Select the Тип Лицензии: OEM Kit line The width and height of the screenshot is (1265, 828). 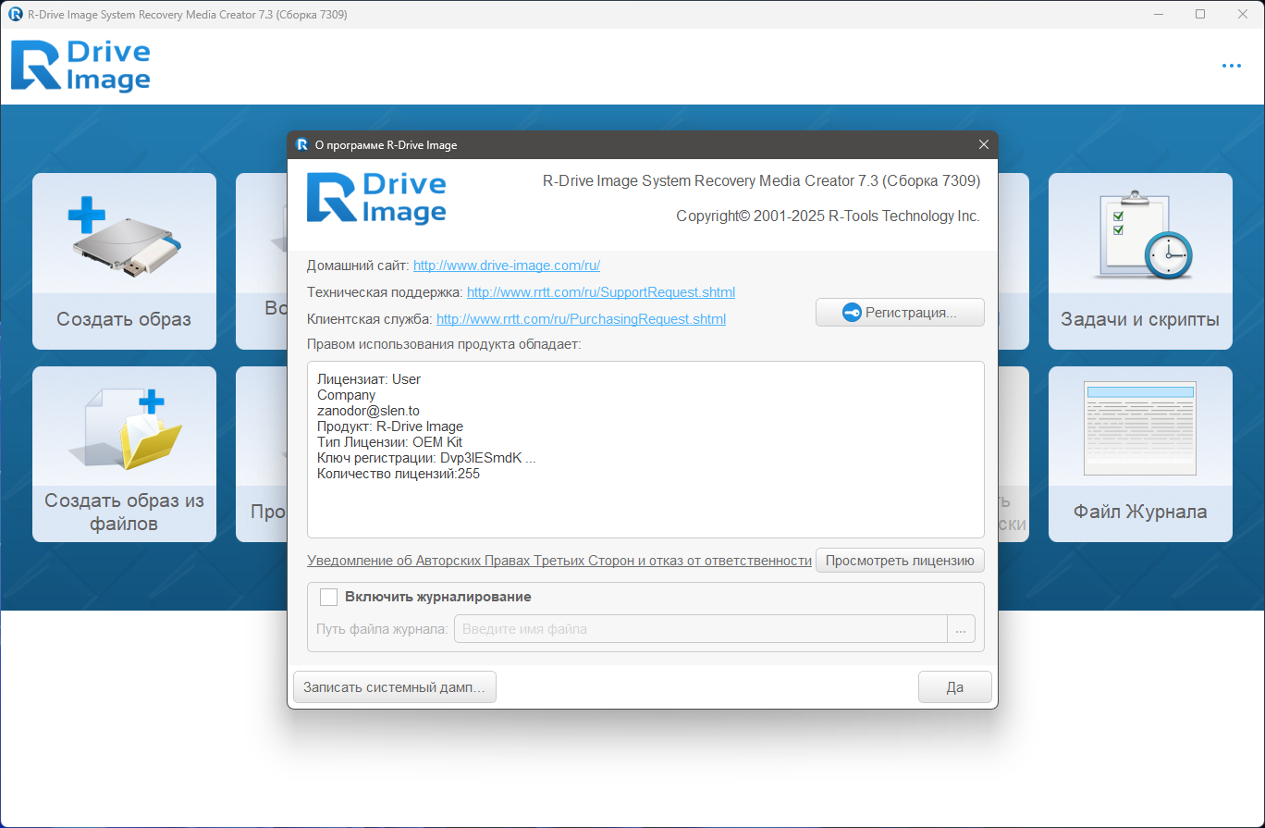(389, 442)
